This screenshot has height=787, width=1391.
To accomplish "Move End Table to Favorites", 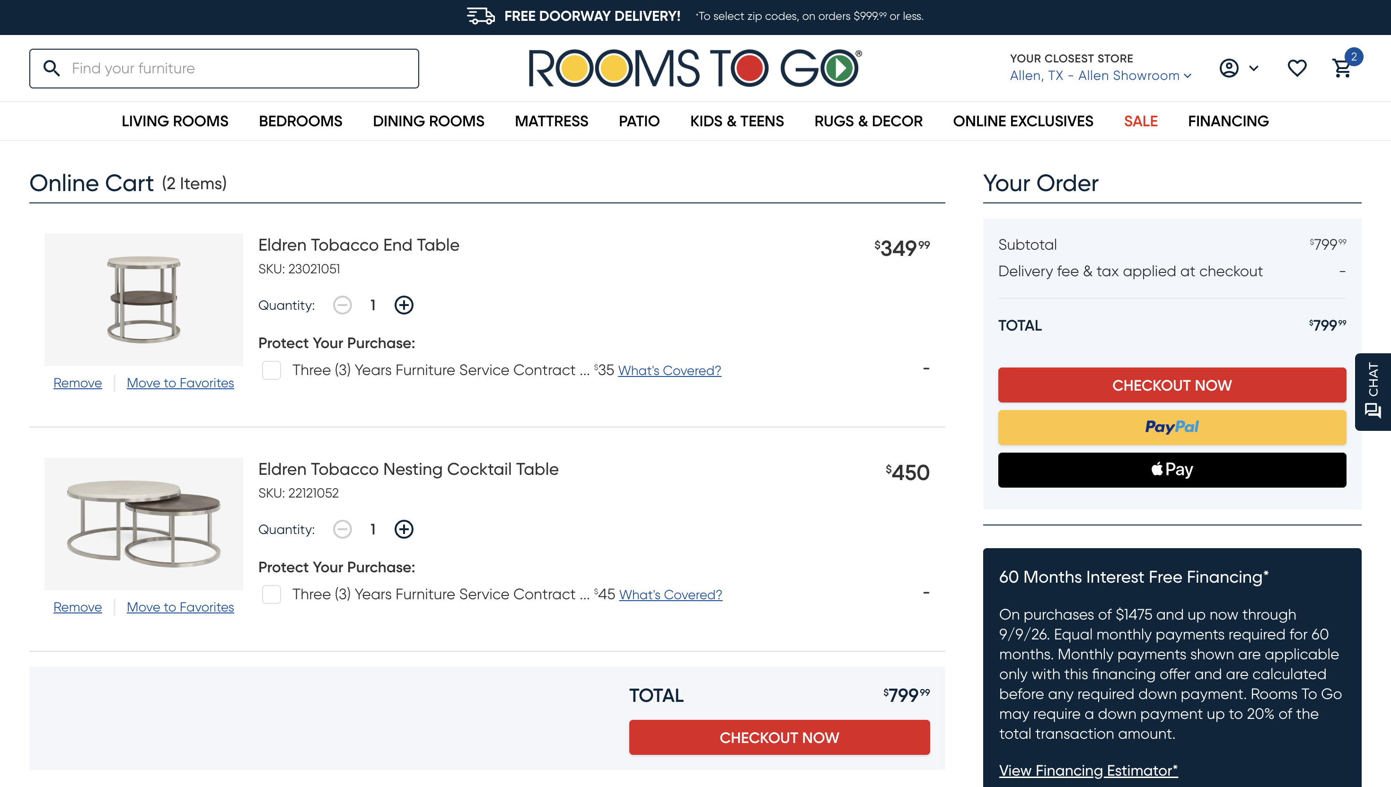I will pos(180,383).
